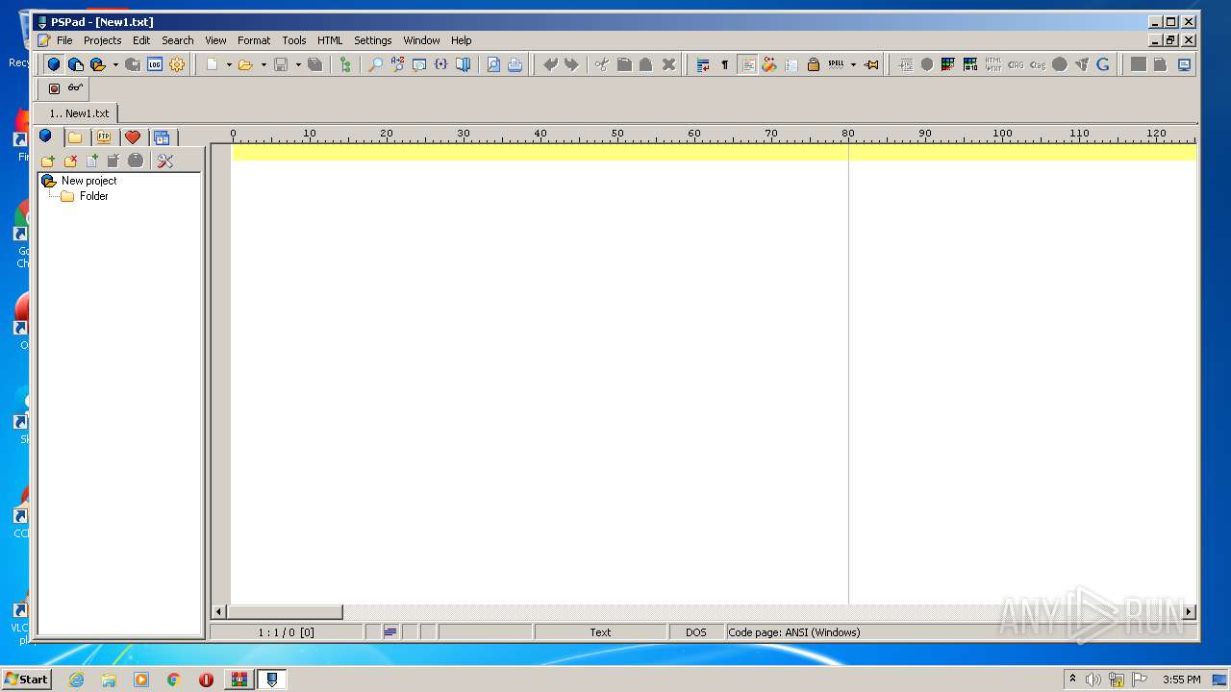Image resolution: width=1231 pixels, height=692 pixels.
Task: Open the Tools menu
Action: [x=294, y=40]
